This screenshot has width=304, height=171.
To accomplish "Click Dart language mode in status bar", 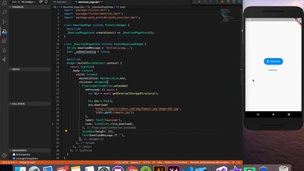I will click(x=160, y=162).
